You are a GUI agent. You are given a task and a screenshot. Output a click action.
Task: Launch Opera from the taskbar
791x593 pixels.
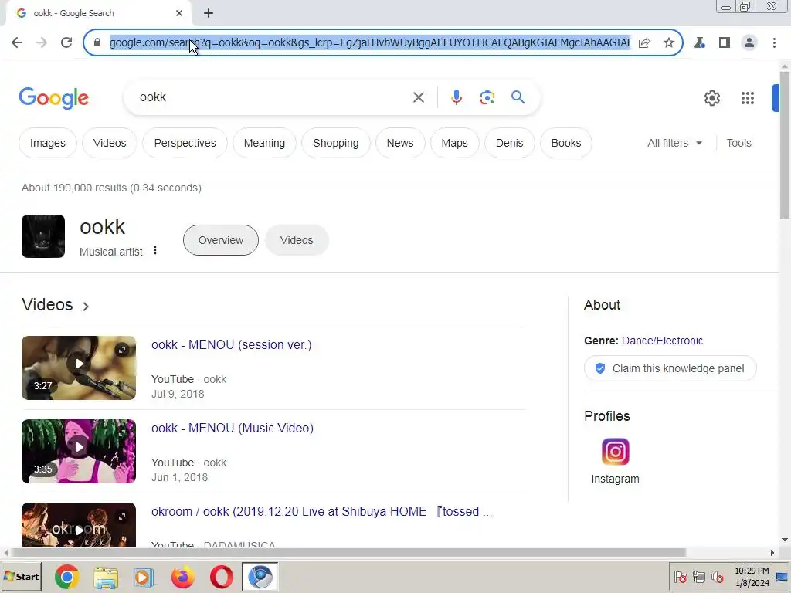221,577
